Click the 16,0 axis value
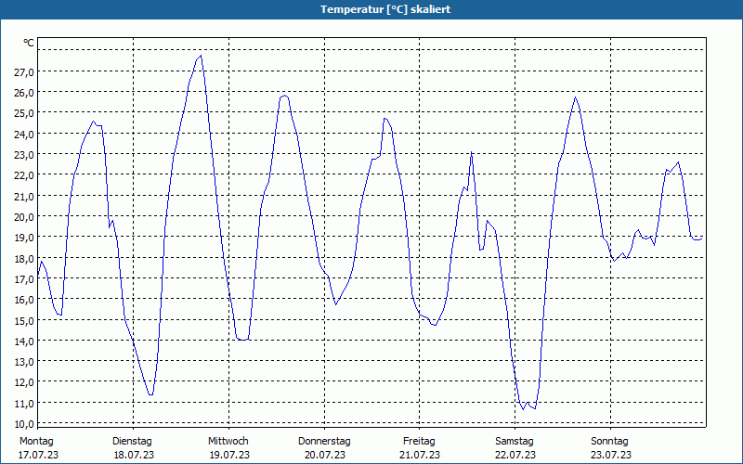Screen dimensions: 743x464 [24, 300]
